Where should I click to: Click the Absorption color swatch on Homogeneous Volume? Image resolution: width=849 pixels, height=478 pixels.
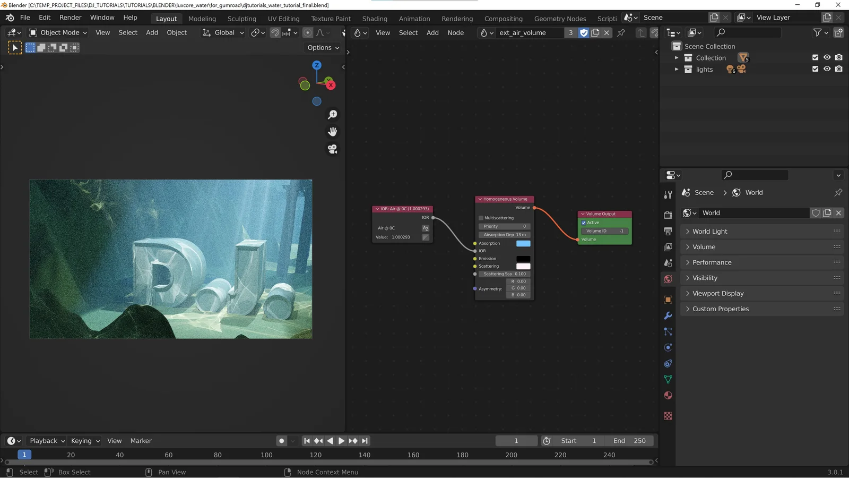(523, 243)
